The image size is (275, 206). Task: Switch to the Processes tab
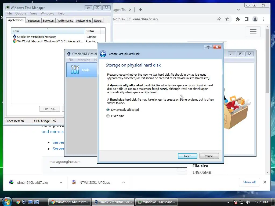[33, 21]
